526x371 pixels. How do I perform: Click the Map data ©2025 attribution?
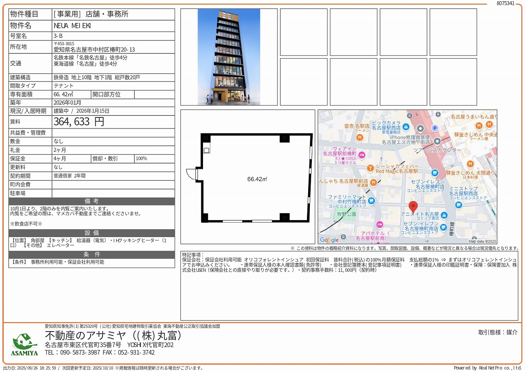coord(482,242)
